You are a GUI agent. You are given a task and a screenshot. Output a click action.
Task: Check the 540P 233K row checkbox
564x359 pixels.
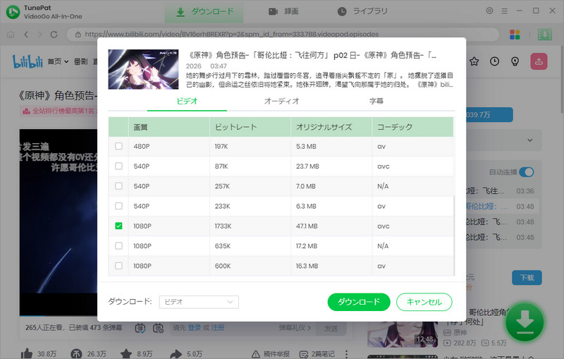[x=118, y=206]
